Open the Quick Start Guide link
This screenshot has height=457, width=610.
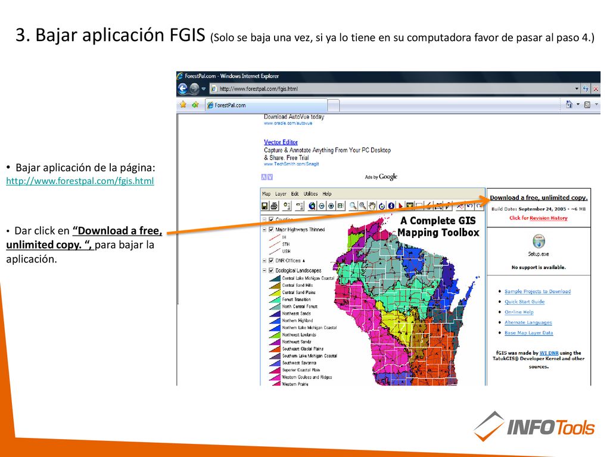pos(524,302)
